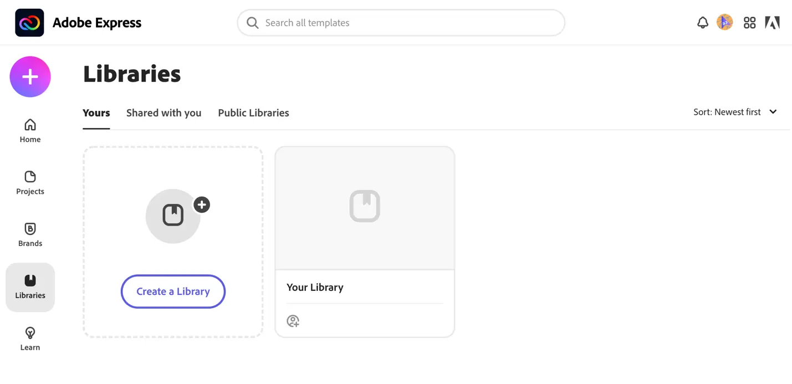Expand the sorting options chevron
Image resolution: width=792 pixels, height=384 pixels.
point(773,112)
